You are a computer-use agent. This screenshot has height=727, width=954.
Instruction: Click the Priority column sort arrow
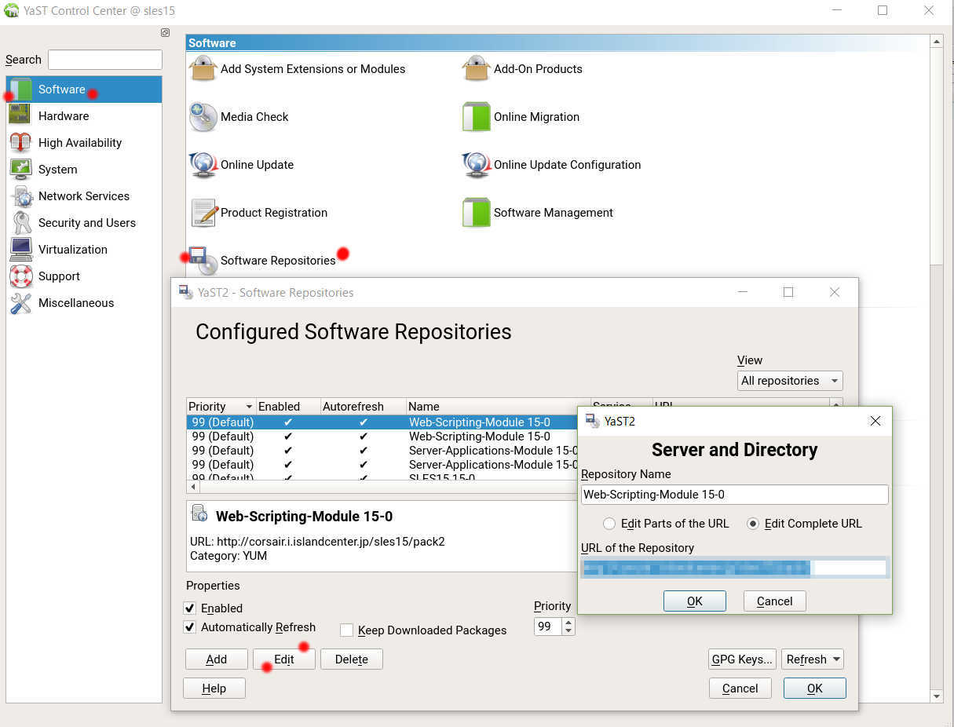[x=250, y=407]
